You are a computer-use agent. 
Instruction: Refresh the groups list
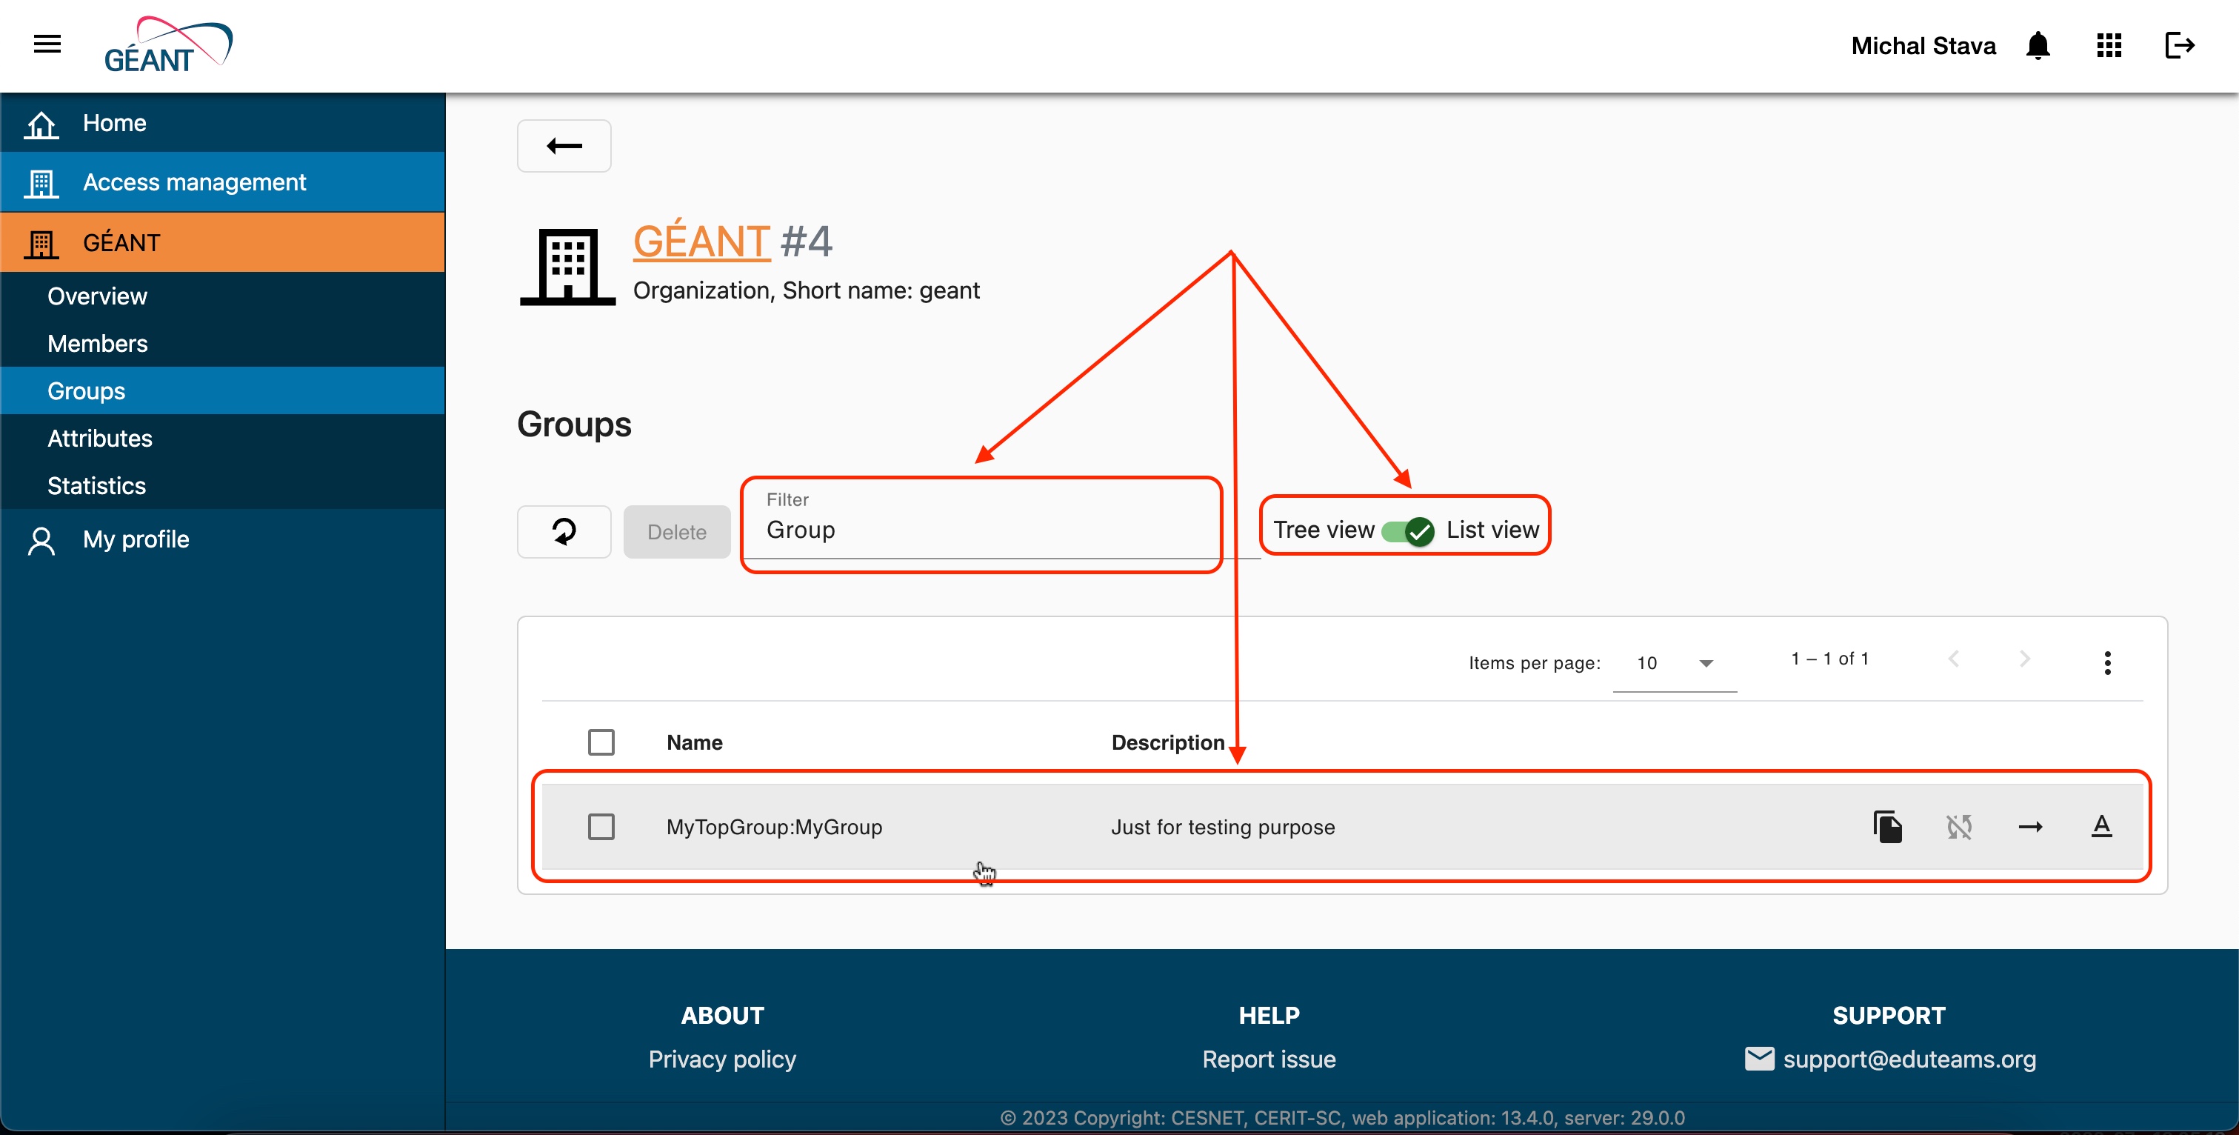(x=564, y=531)
